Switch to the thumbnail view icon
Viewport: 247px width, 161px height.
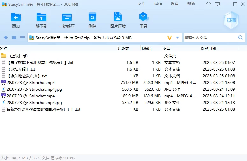click(x=14, y=38)
